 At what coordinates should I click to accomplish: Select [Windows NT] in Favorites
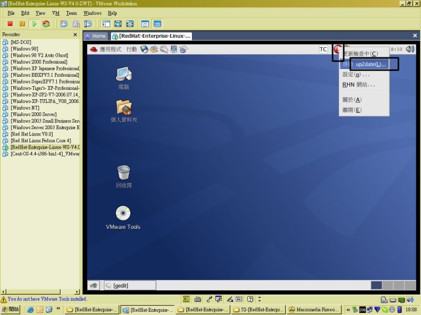[x=25, y=108]
